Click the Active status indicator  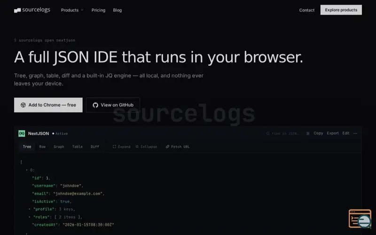pos(60,133)
